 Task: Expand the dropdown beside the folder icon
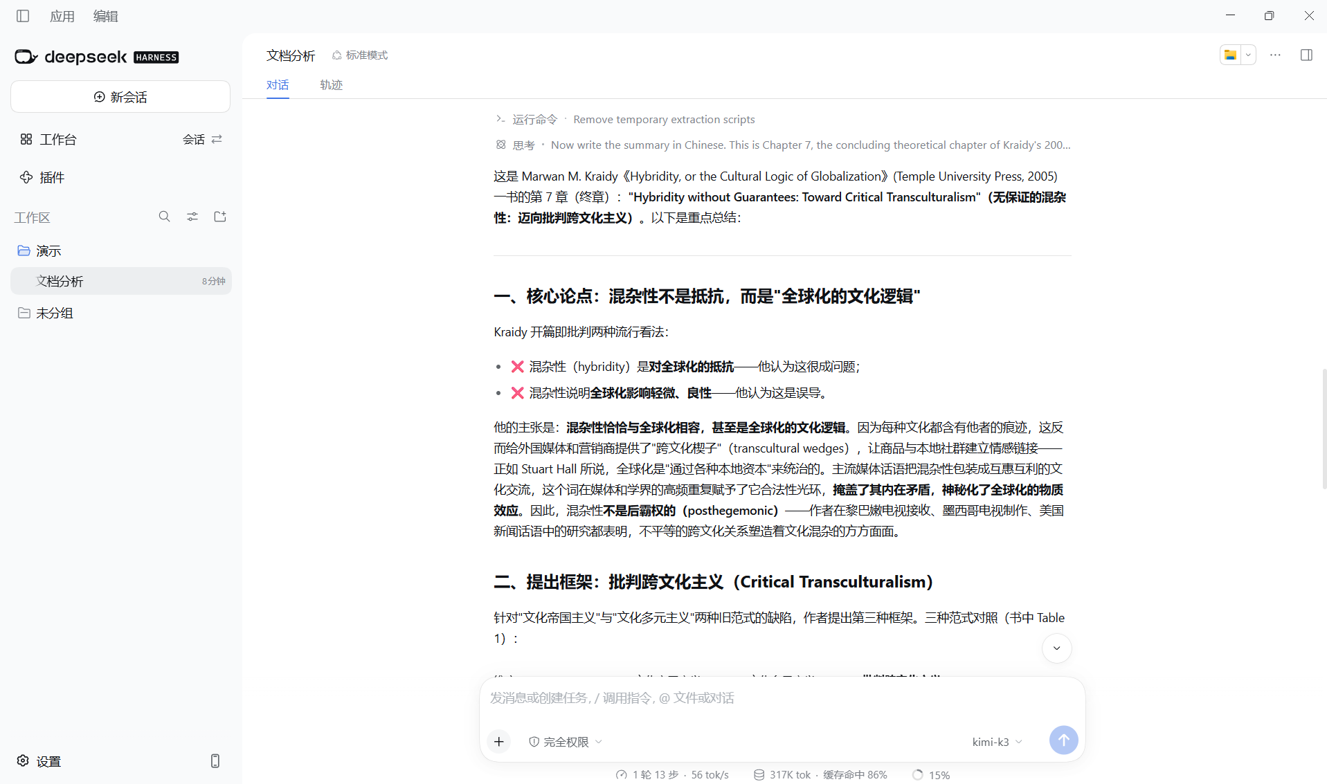1248,55
